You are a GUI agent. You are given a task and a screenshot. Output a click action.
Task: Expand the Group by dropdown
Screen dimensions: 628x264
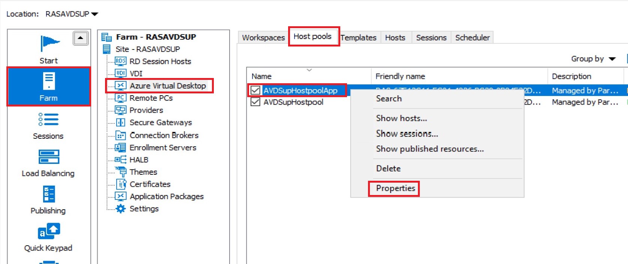[593, 59]
